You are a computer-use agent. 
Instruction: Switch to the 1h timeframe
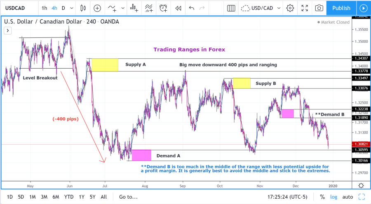(44, 8)
